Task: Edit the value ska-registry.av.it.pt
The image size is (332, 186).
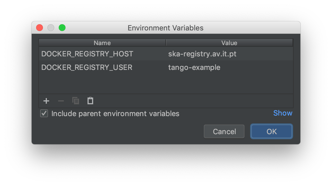Action: pyautogui.click(x=202, y=54)
